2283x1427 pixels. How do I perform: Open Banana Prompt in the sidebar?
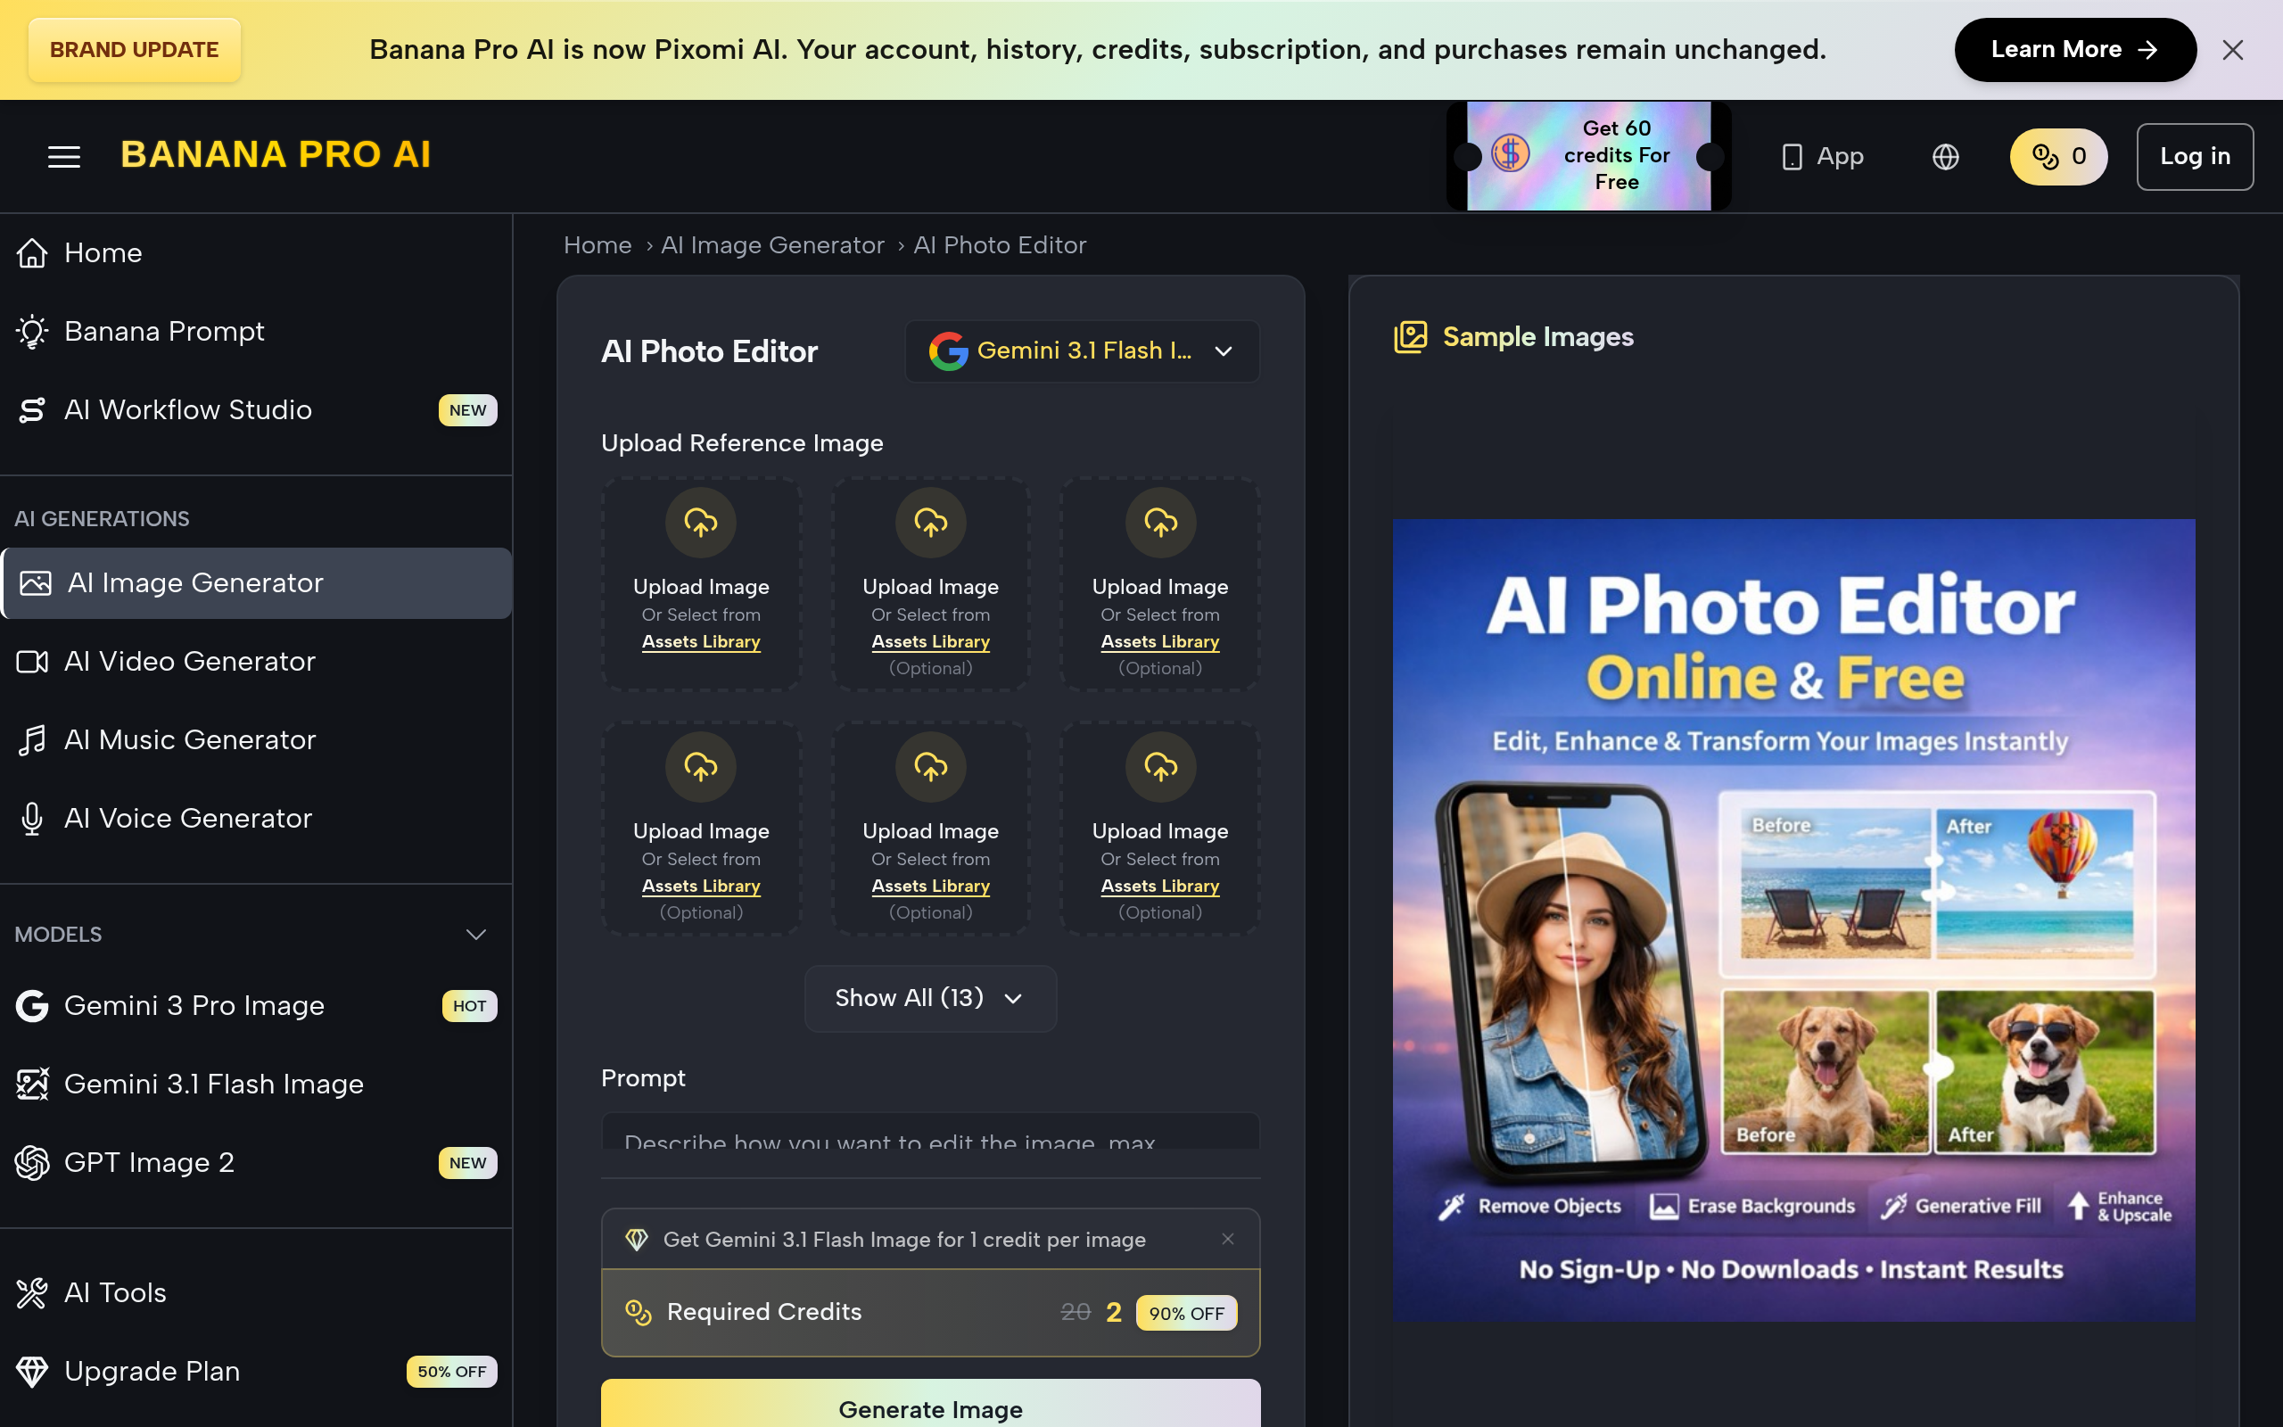click(x=256, y=331)
